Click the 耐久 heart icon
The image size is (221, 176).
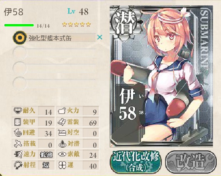click(18, 110)
